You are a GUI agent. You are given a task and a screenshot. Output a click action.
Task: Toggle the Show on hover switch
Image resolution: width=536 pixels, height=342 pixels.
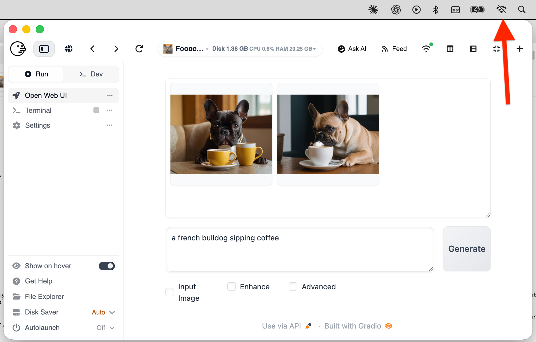pyautogui.click(x=107, y=266)
